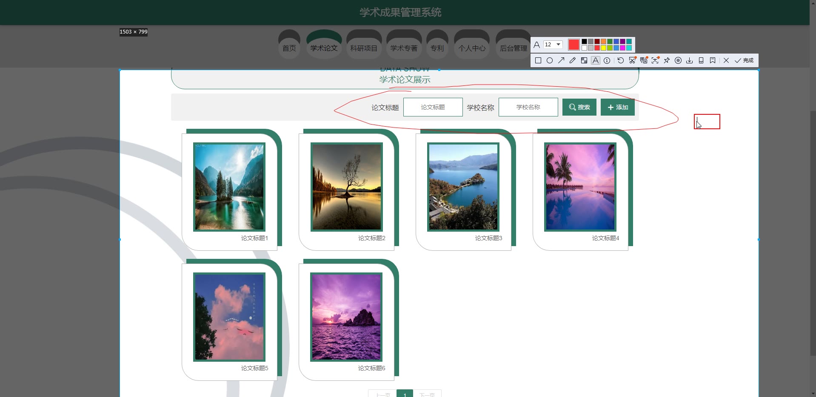
Task: Click the plus 添加 add button
Action: tap(618, 107)
